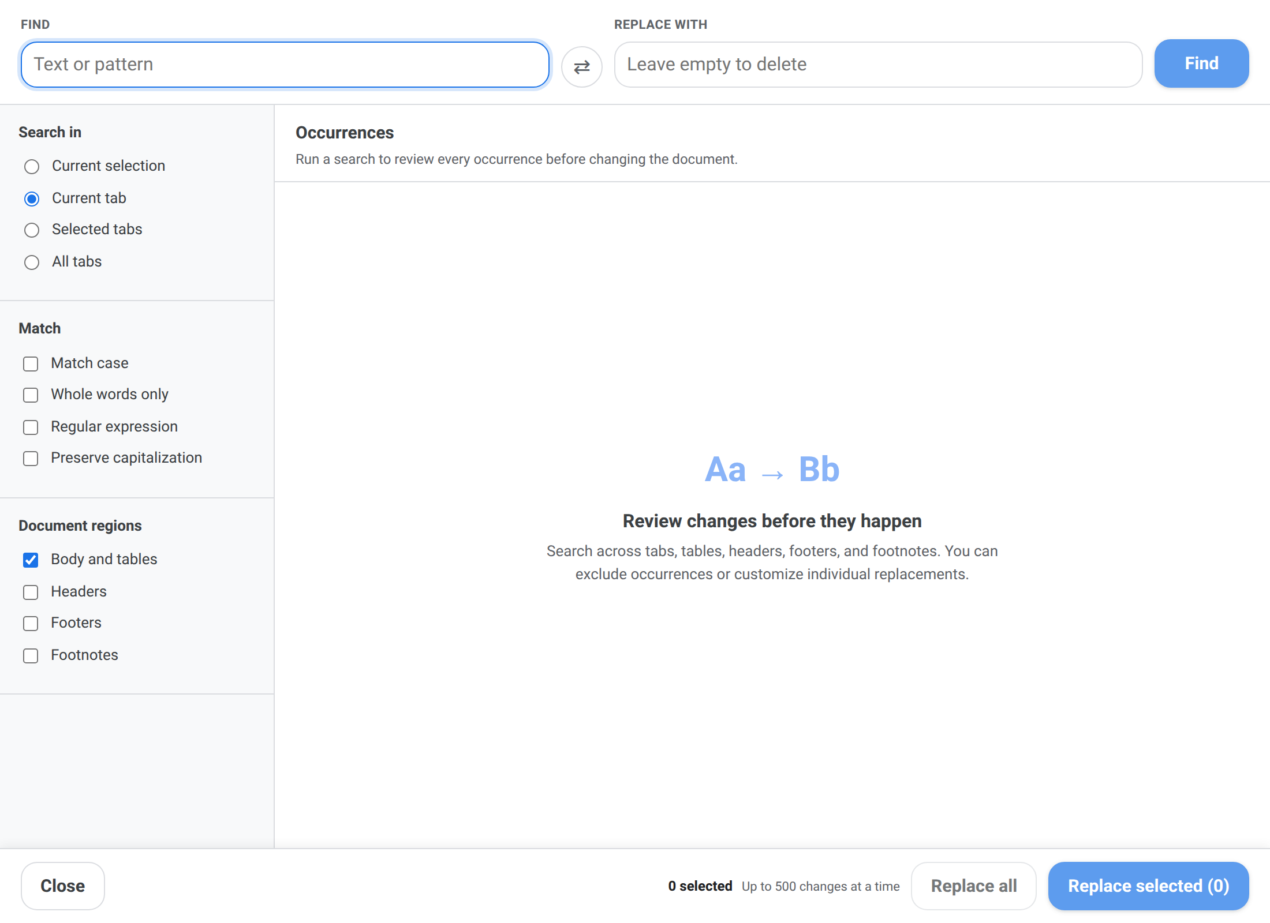Click the Occurrences heading

(x=345, y=133)
